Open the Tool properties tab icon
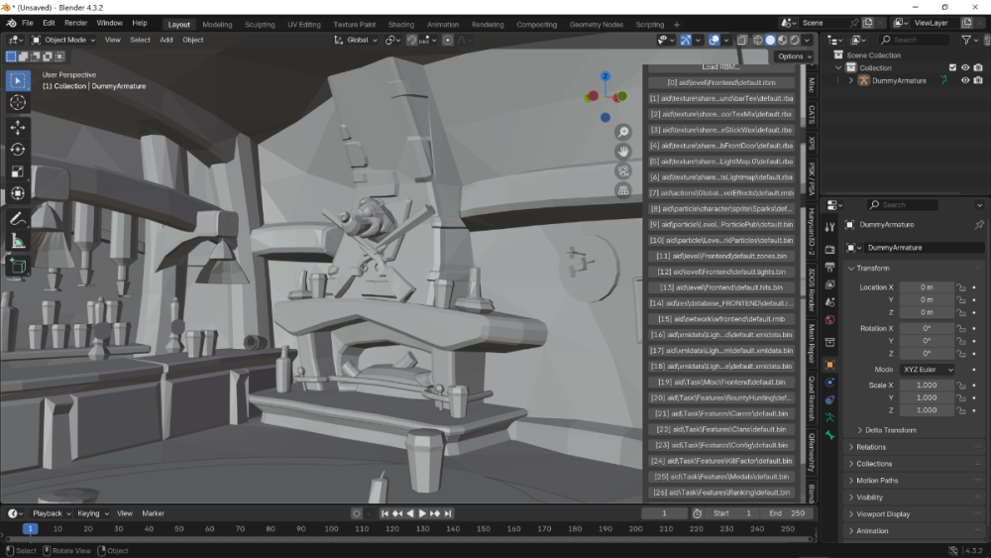 [x=829, y=225]
